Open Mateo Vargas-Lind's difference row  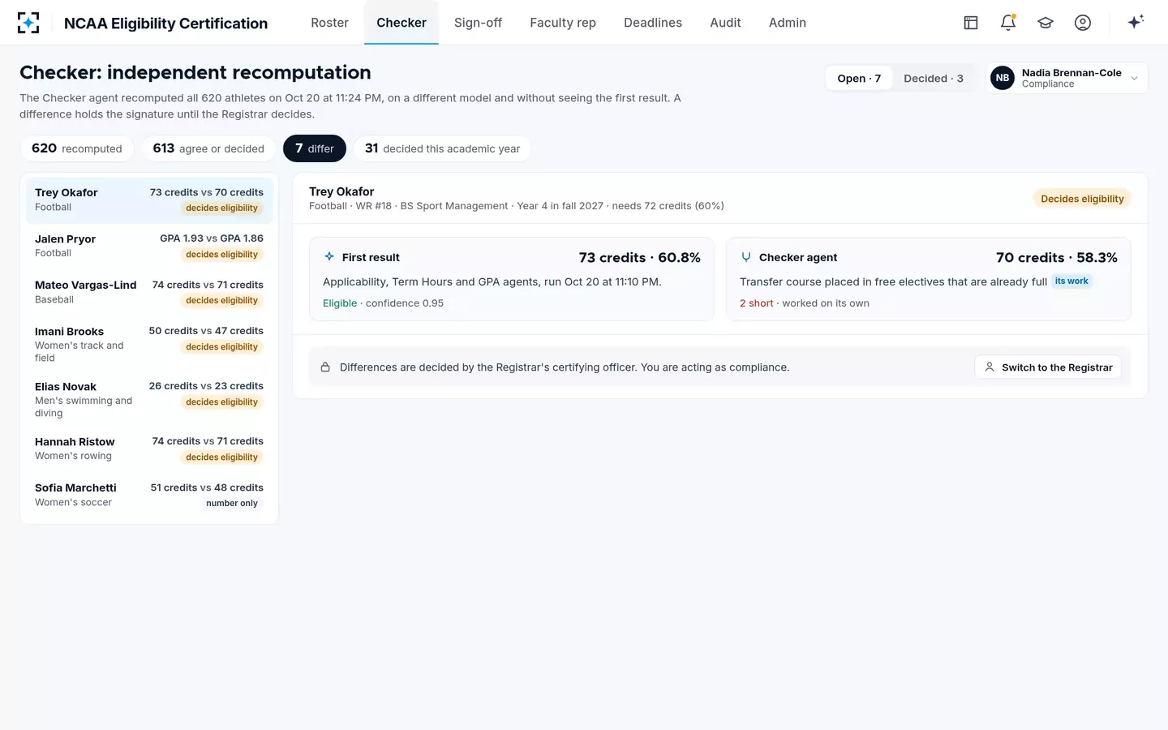tap(149, 293)
